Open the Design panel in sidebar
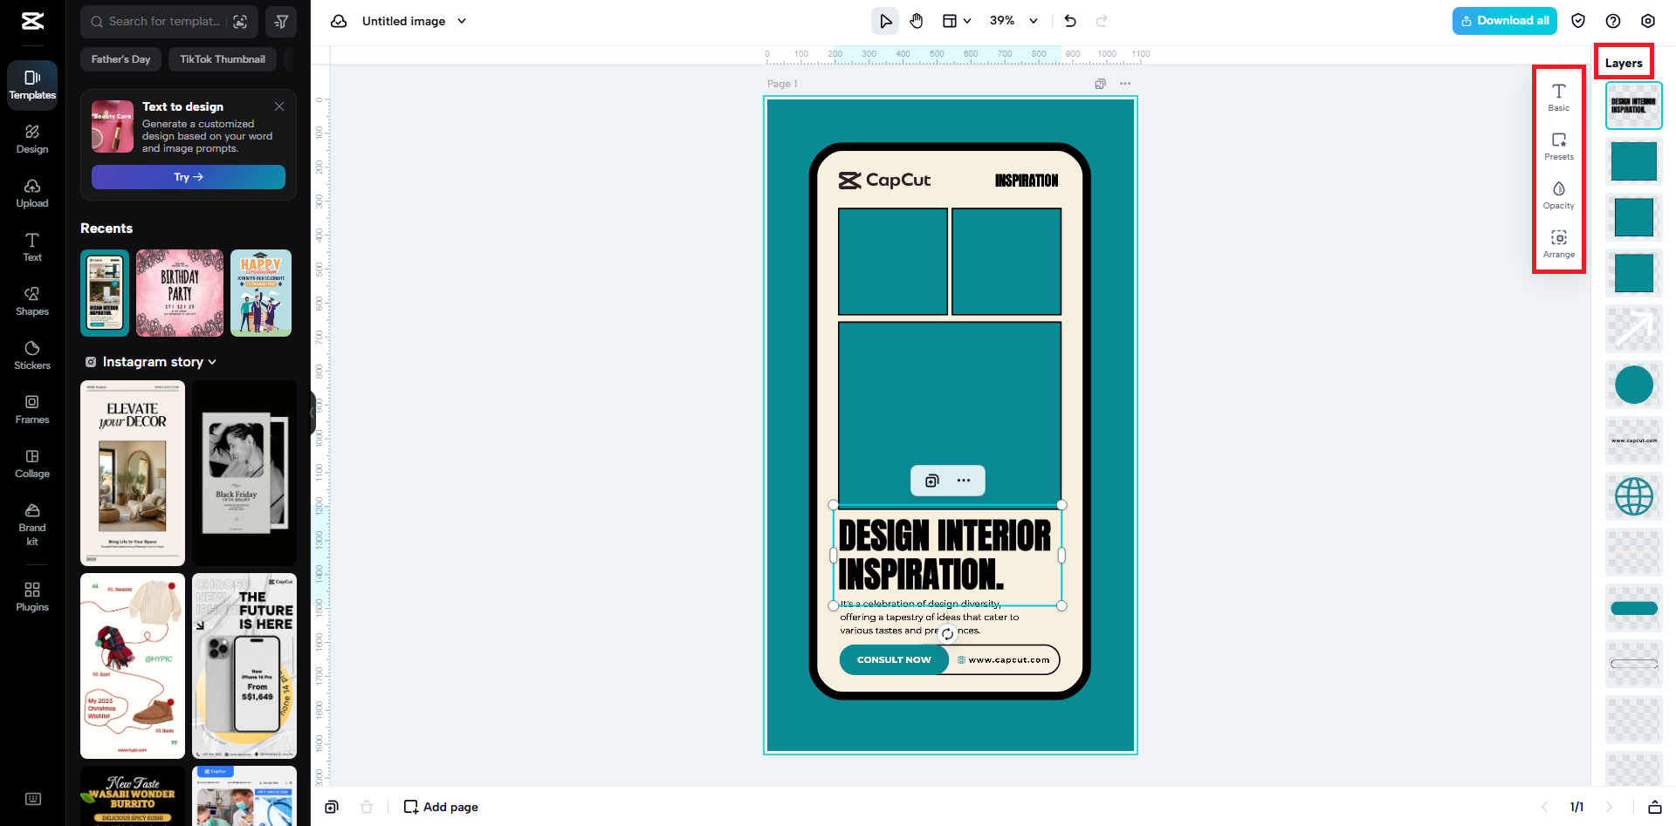This screenshot has height=826, width=1676. [x=31, y=138]
